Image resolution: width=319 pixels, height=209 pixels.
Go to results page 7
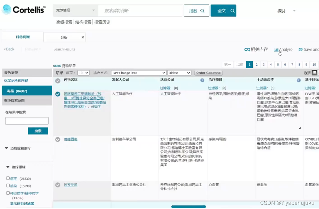[292, 65]
